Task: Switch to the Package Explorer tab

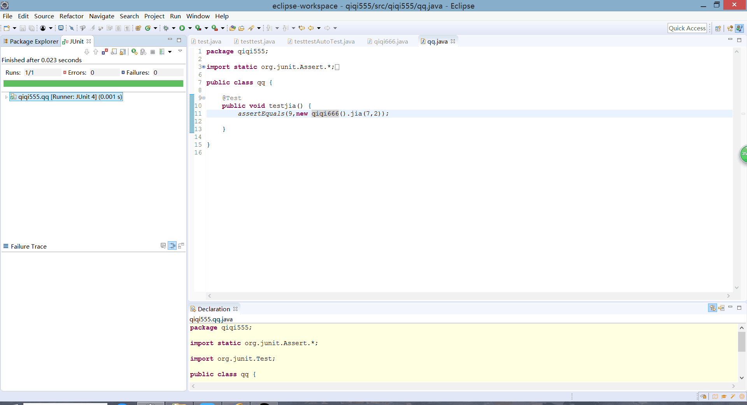Action: click(x=31, y=41)
